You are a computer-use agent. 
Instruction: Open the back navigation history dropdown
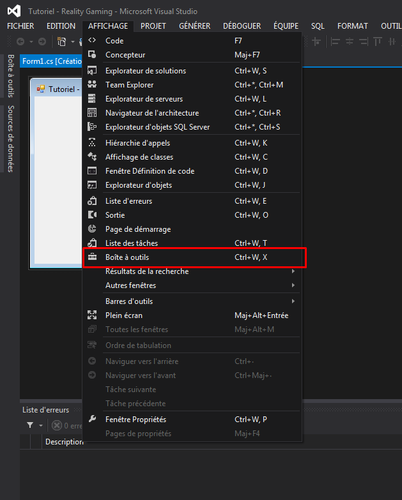click(x=31, y=42)
